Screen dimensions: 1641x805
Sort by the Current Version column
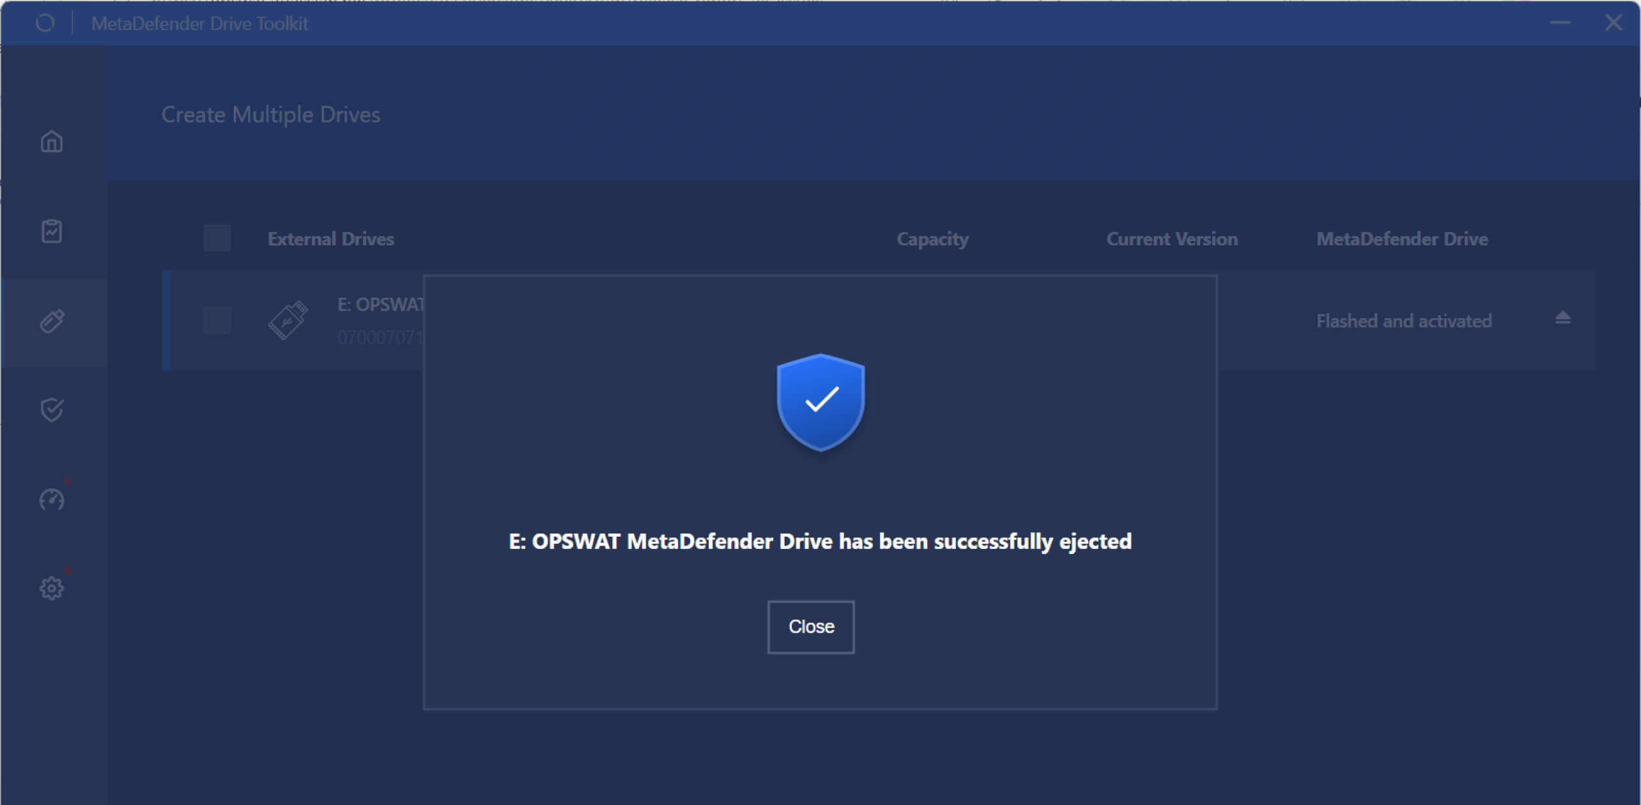click(1172, 238)
